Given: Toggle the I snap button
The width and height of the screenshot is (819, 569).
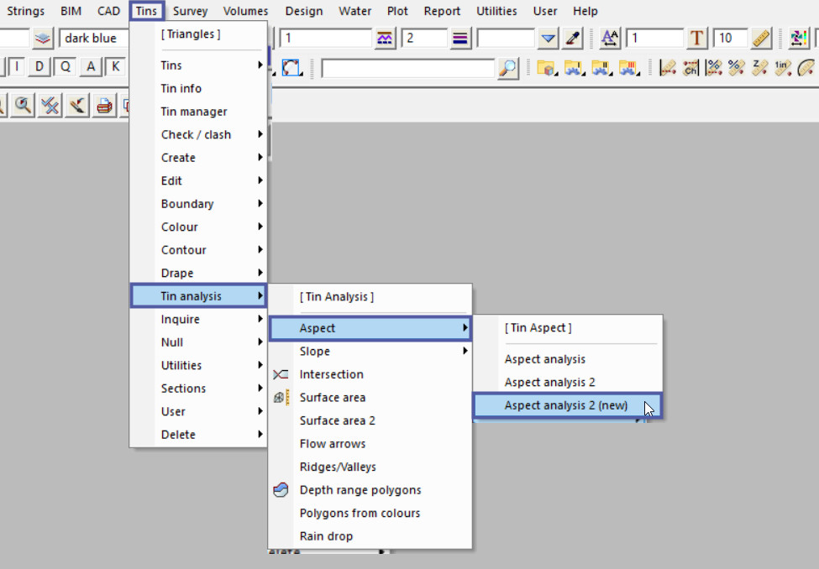Looking at the screenshot, I should point(16,67).
